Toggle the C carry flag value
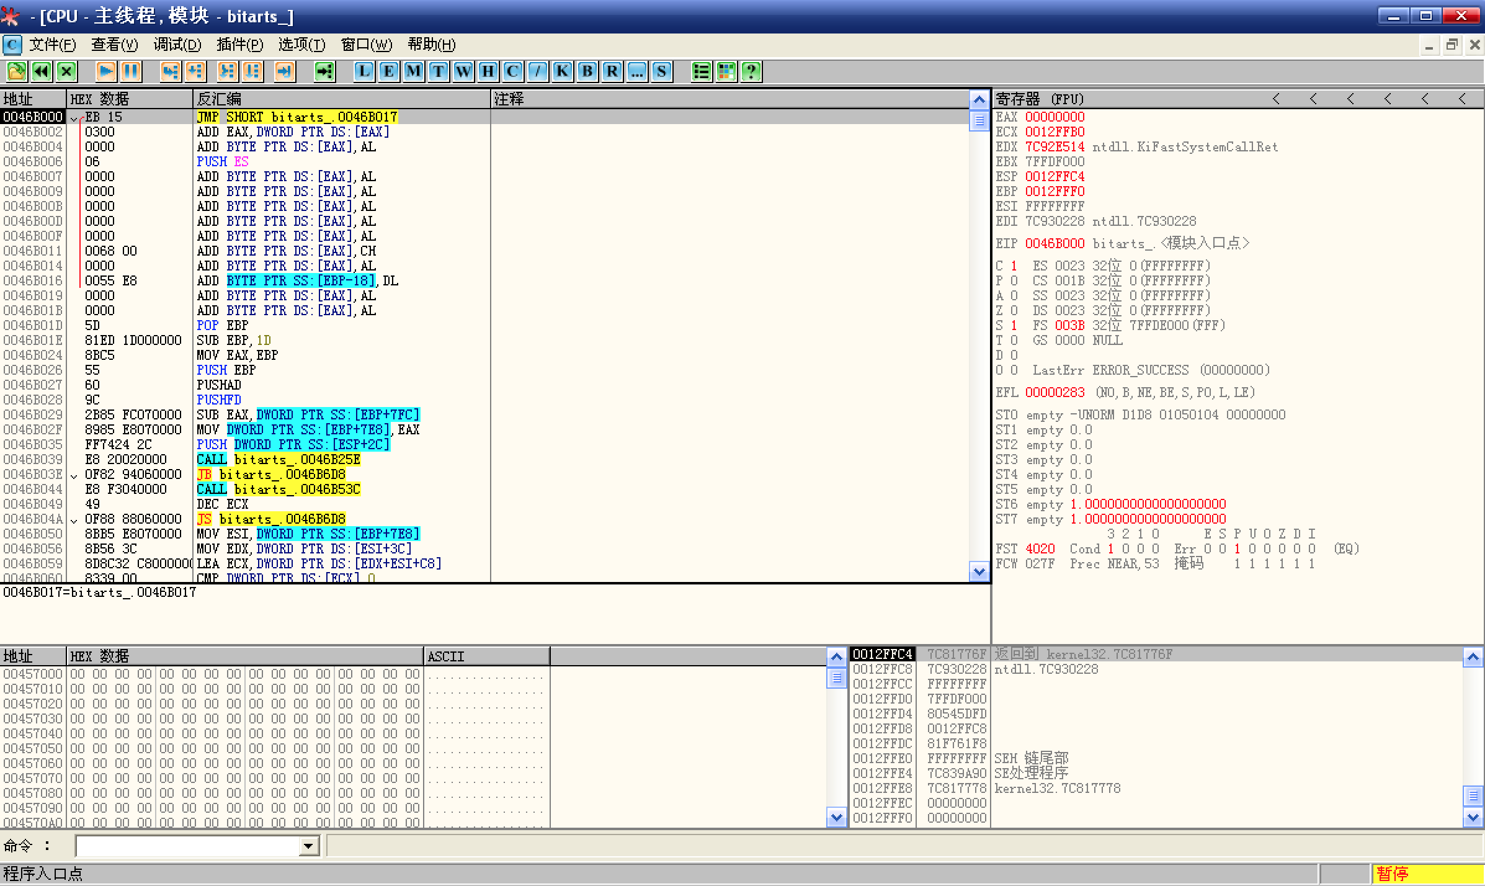1485x886 pixels. [1014, 266]
